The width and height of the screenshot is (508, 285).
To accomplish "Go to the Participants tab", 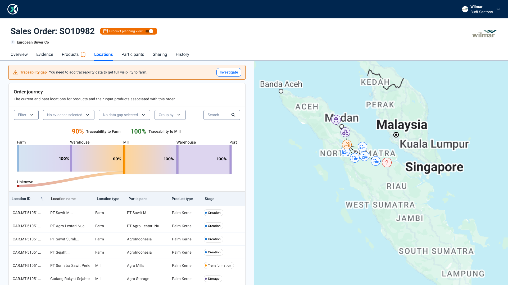I will [x=133, y=54].
